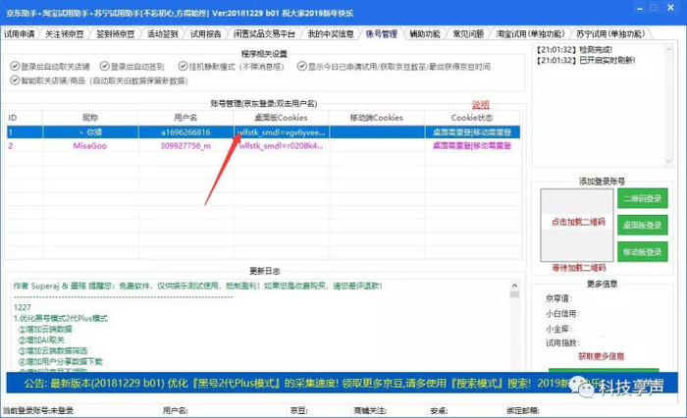
Task: Click run log panel scroll down arrow
Action: pyautogui.click(x=668, y=161)
